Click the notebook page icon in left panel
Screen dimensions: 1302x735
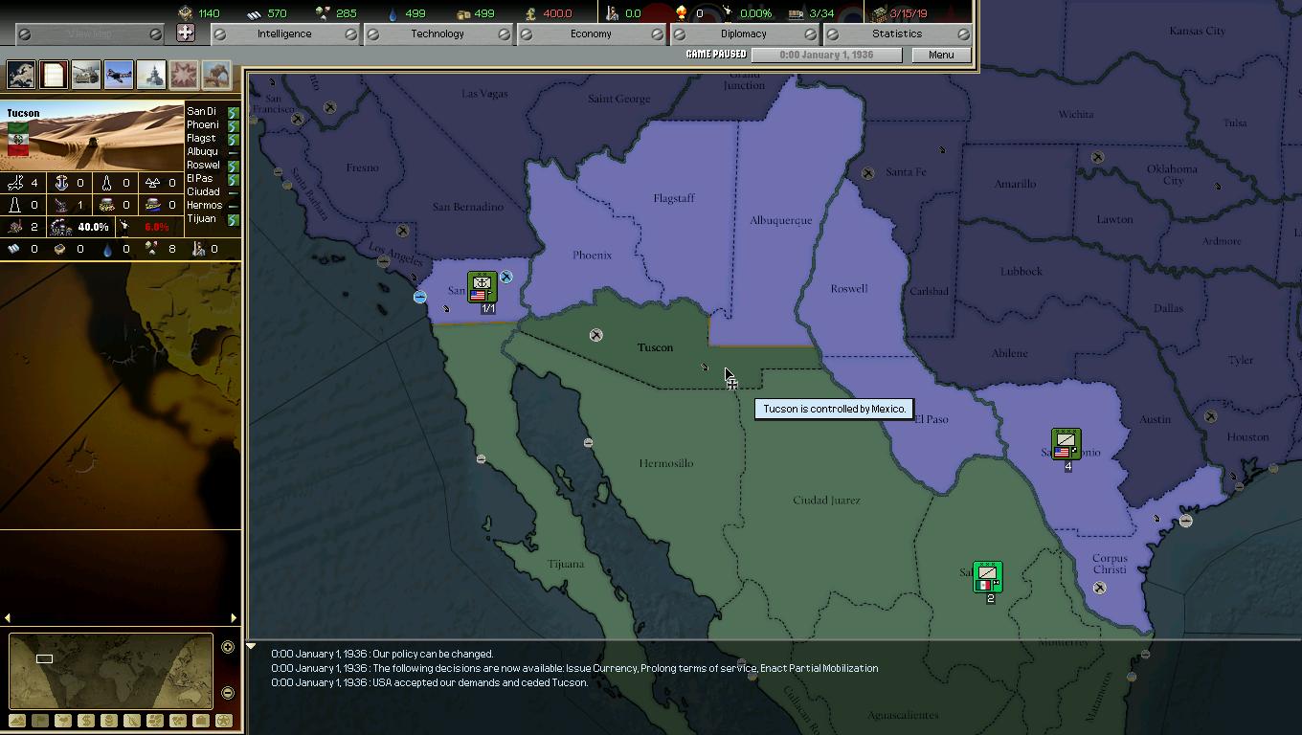point(54,74)
